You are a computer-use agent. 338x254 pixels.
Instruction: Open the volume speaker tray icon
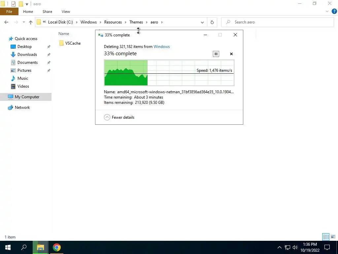pos(295,247)
